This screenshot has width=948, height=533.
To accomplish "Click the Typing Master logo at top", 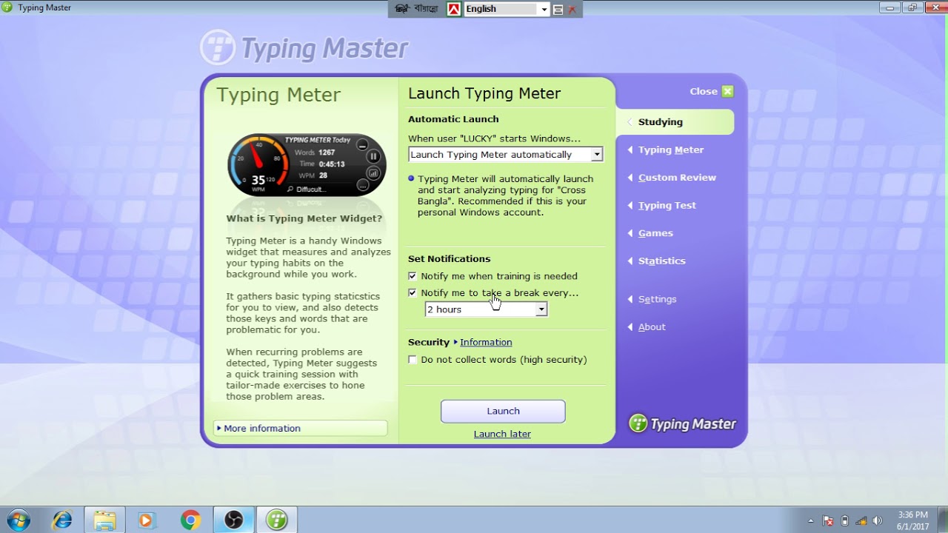I will click(x=304, y=48).
